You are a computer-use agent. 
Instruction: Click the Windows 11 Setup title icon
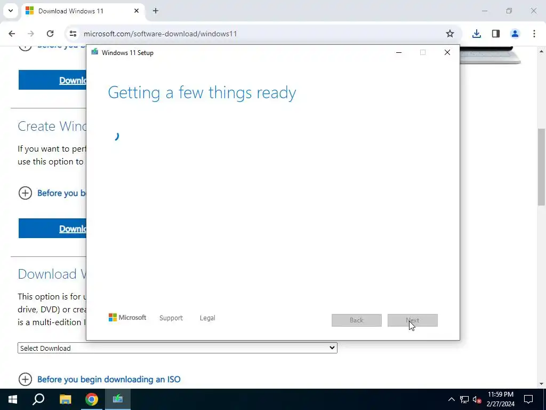pyautogui.click(x=95, y=52)
